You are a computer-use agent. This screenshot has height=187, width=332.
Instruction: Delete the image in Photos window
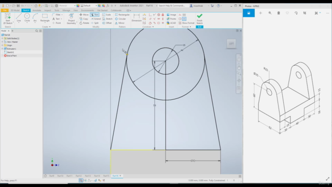pos(279,13)
